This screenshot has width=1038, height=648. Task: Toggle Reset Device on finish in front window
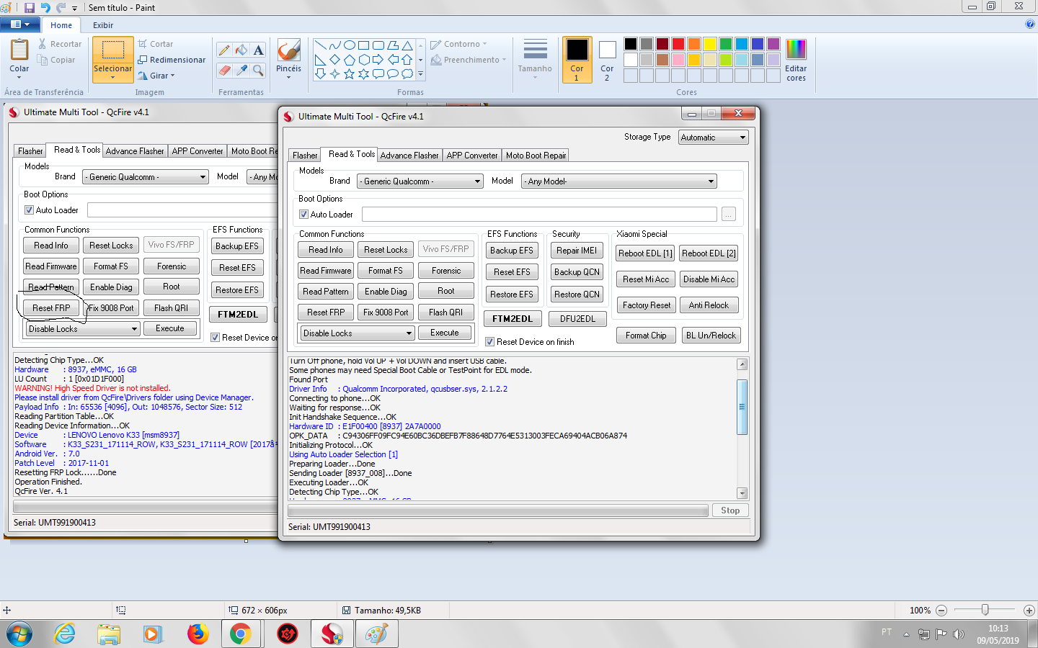[x=490, y=342]
